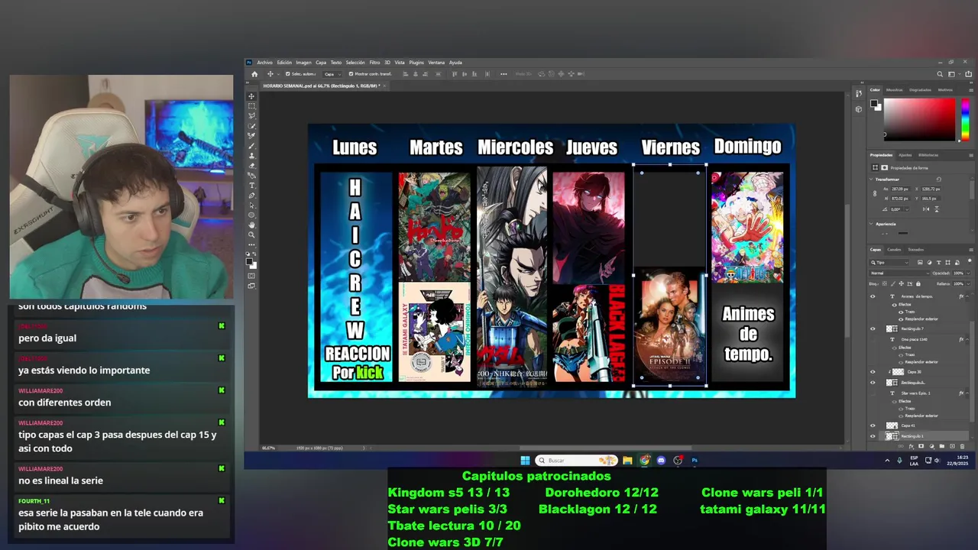Open the Opacidad percentage dropdown arrow

point(968,273)
